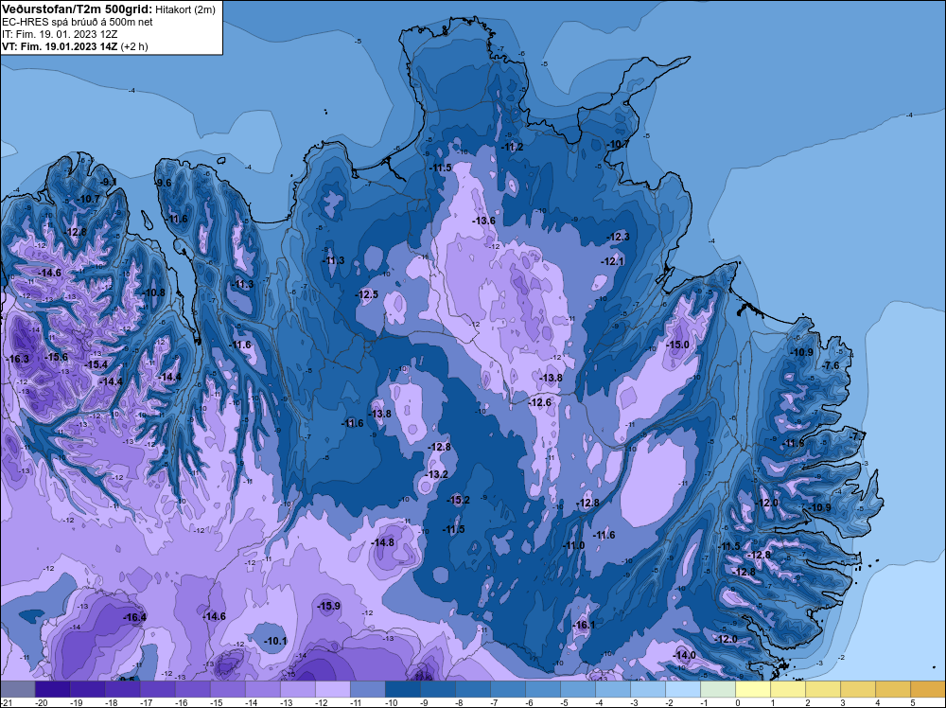The height and width of the screenshot is (708, 946).
Task: Click the -11.9 temperature label
Action: pyautogui.click(x=793, y=444)
